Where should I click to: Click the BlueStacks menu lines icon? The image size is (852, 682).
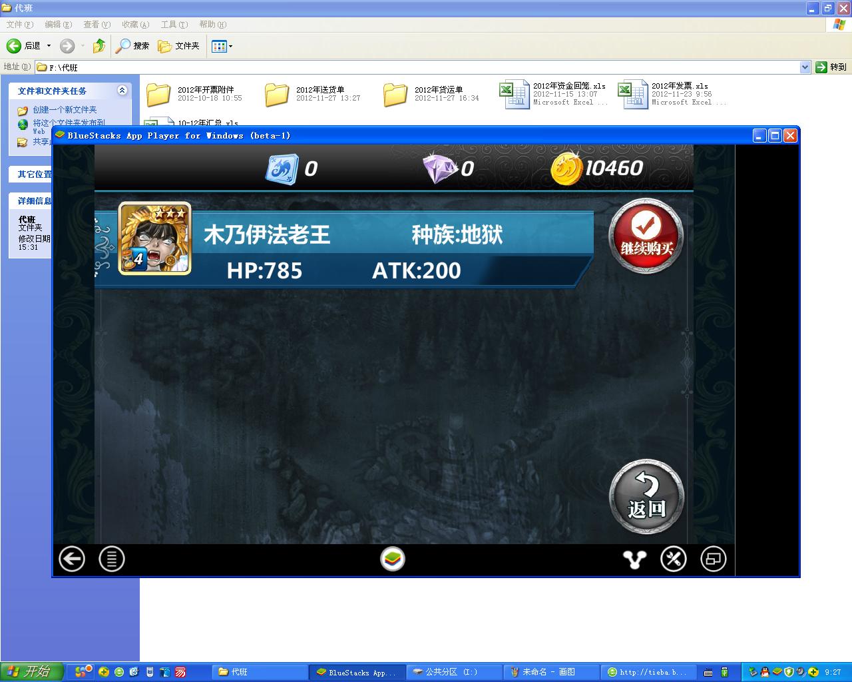(x=112, y=559)
